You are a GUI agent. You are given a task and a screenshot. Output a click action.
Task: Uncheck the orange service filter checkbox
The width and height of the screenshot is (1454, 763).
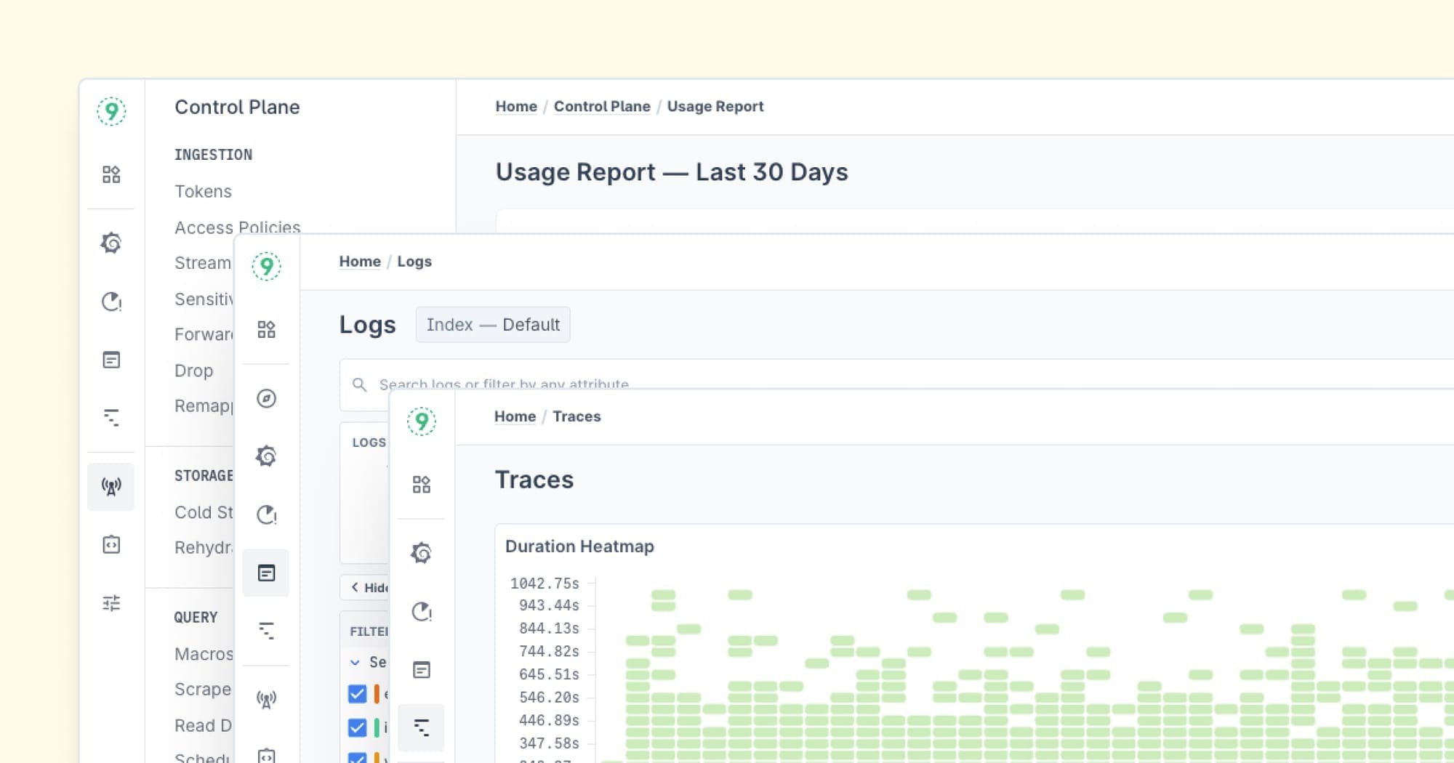(x=357, y=695)
